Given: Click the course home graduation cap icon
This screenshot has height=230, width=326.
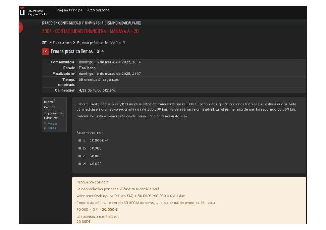Looking at the screenshot, I should click(x=44, y=43).
